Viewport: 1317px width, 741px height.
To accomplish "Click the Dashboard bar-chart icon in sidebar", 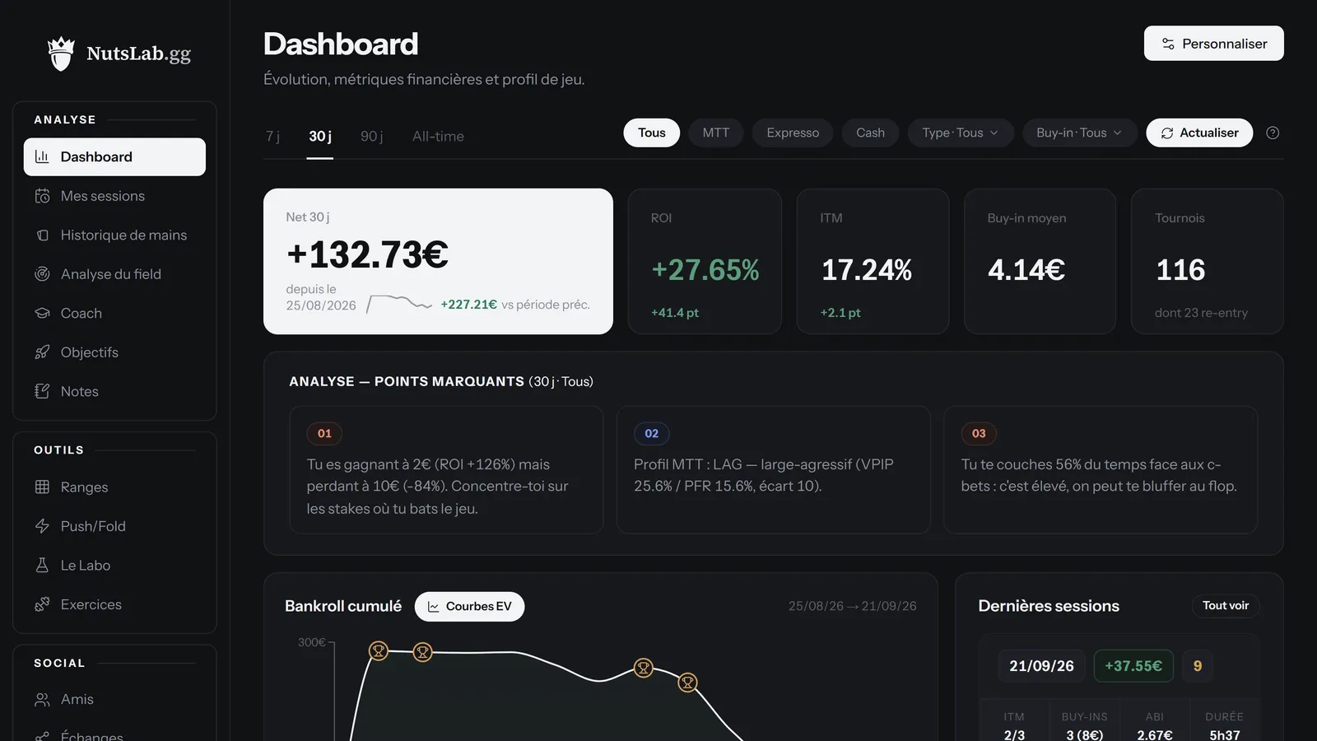I will 42,156.
